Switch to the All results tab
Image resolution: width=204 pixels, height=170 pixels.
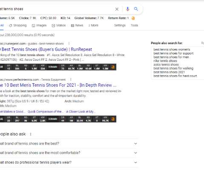click(x=2, y=25)
